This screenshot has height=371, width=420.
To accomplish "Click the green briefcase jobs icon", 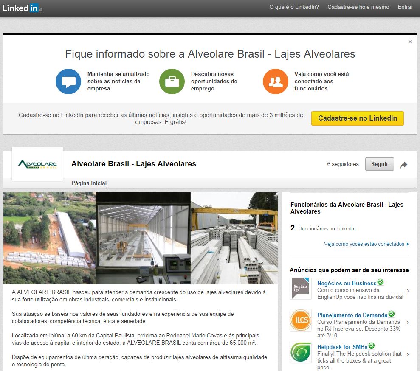I will (x=172, y=82).
